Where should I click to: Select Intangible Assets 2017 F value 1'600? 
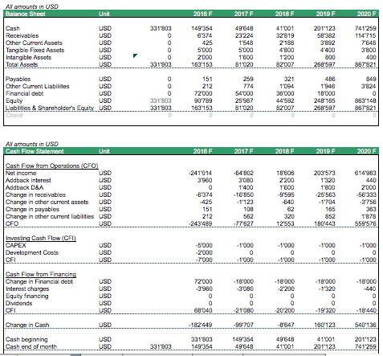(246, 57)
